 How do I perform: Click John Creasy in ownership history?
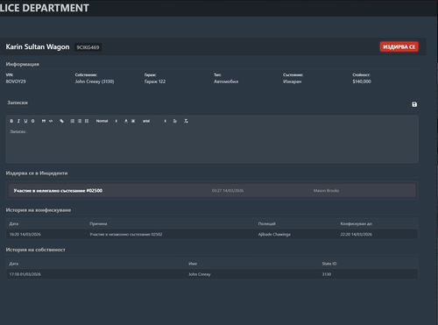200,274
